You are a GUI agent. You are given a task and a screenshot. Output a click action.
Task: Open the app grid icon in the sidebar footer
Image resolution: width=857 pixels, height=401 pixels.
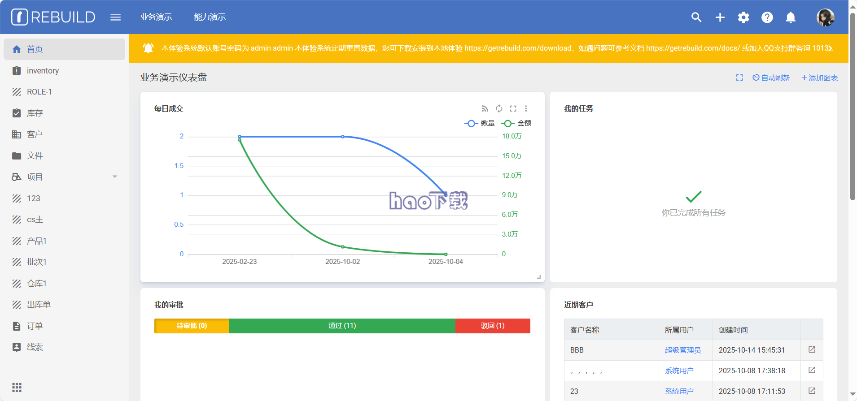point(17,388)
